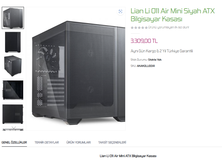This screenshot has height=165, width=222.
Task: Open the ÜRÜN YORUMLARI tab
Action: (x=78, y=142)
